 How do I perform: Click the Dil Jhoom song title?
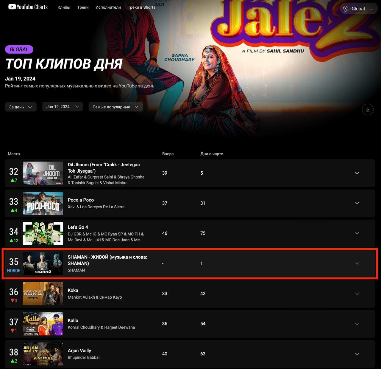(x=104, y=168)
